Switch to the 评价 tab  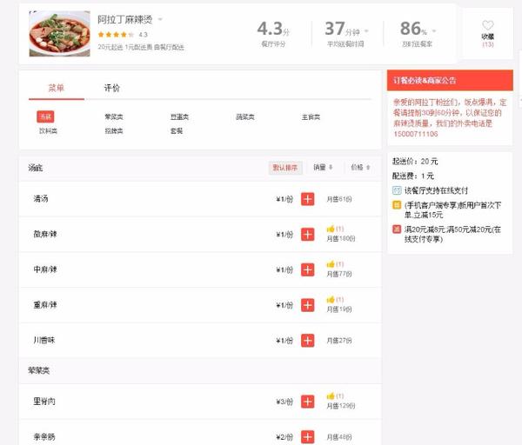(112, 88)
